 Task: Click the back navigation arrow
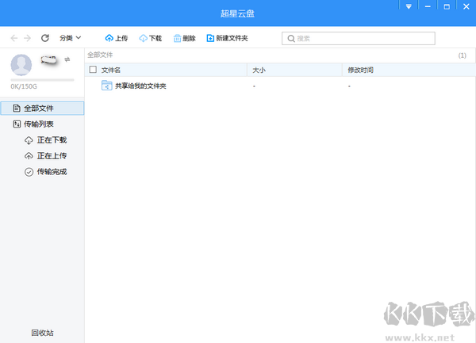tap(14, 38)
